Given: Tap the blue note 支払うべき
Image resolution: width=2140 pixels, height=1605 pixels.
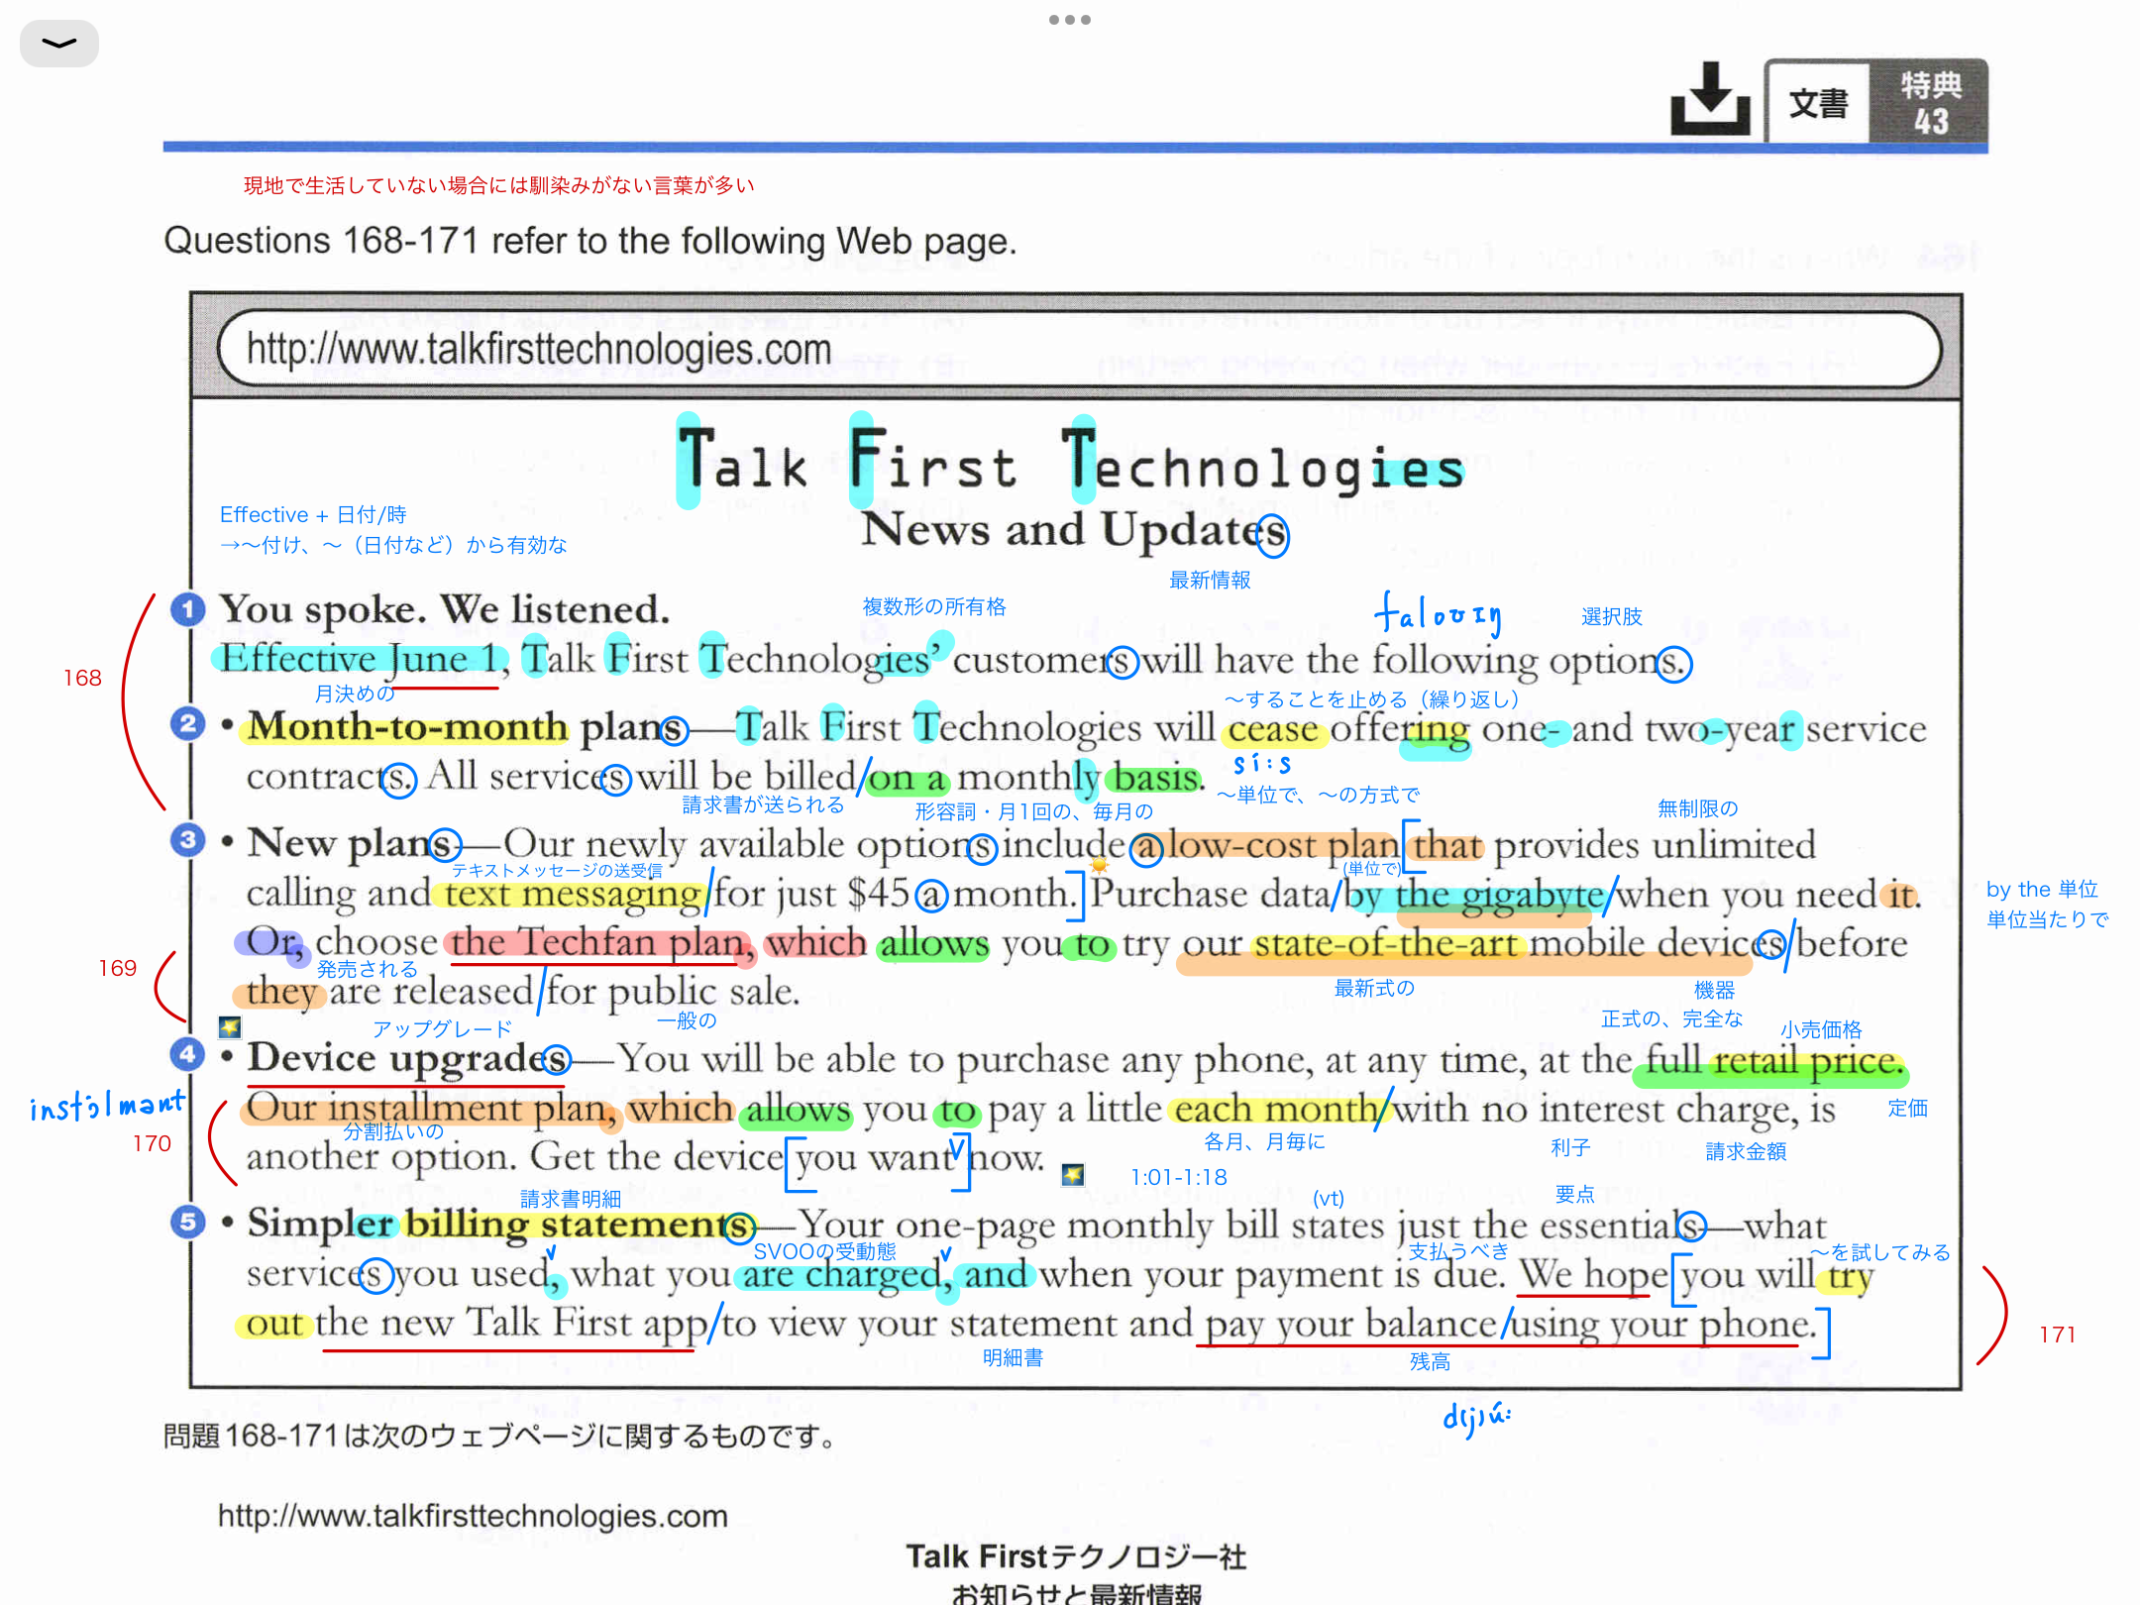Looking at the screenshot, I should point(1458,1251).
